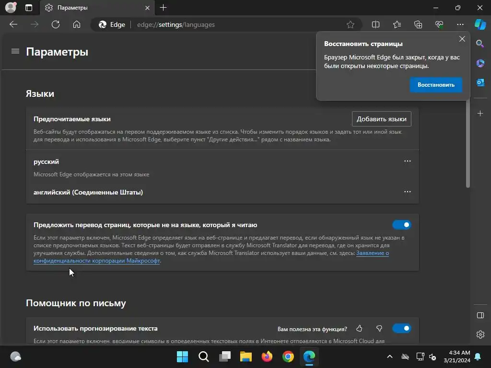Click the Языки section heading

click(40, 93)
